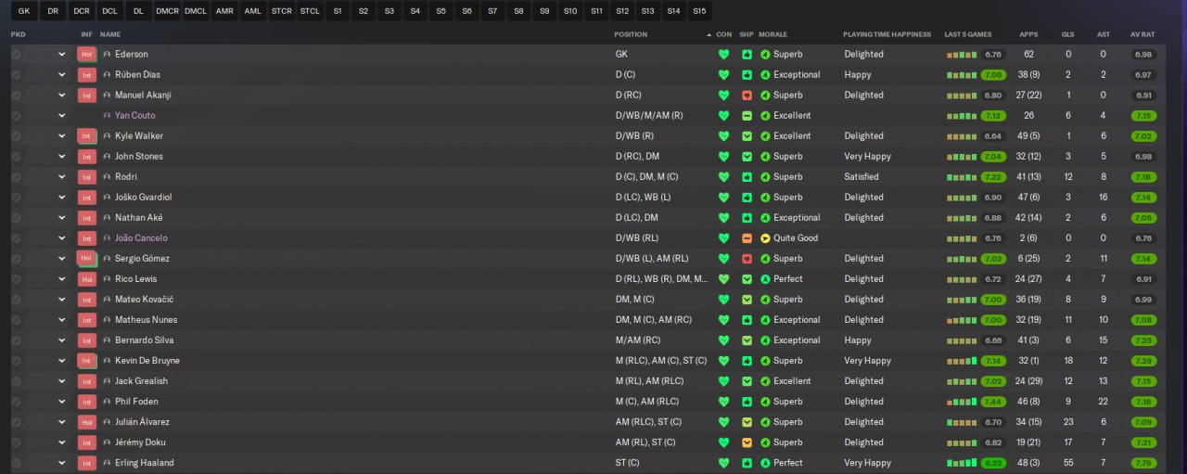1187x474 pixels.
Task: Open position dropdown arrow for Jack Grealish
Action: 62,381
